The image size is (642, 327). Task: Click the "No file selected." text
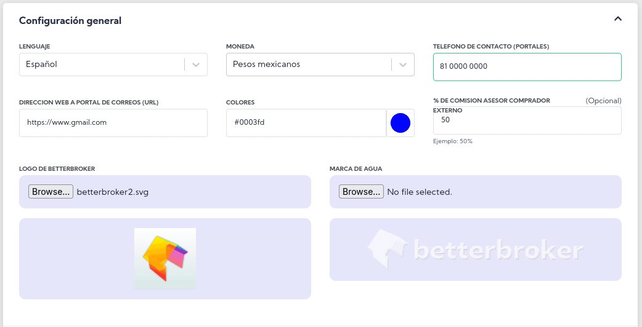tap(420, 192)
